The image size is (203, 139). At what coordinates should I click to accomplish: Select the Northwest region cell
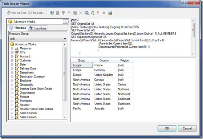[125, 94]
